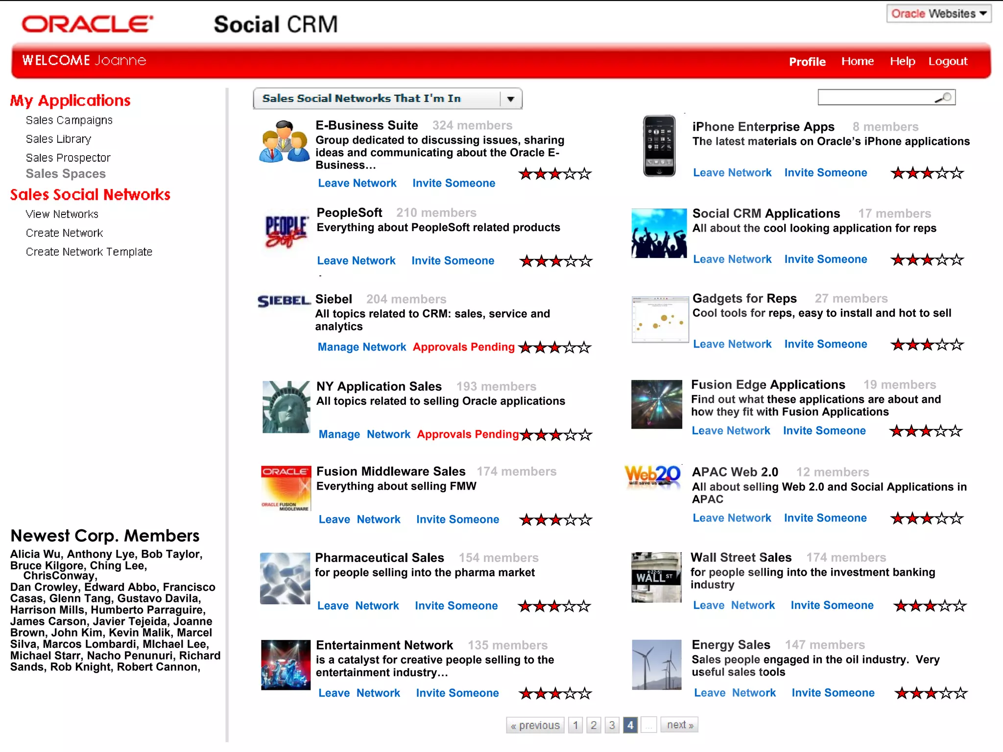1003x752 pixels.
Task: Open the Gadgets for Reps chart thumbnail
Action: click(x=660, y=319)
